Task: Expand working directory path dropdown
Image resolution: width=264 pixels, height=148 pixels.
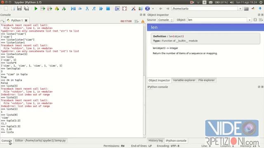Action: coord(240,9)
